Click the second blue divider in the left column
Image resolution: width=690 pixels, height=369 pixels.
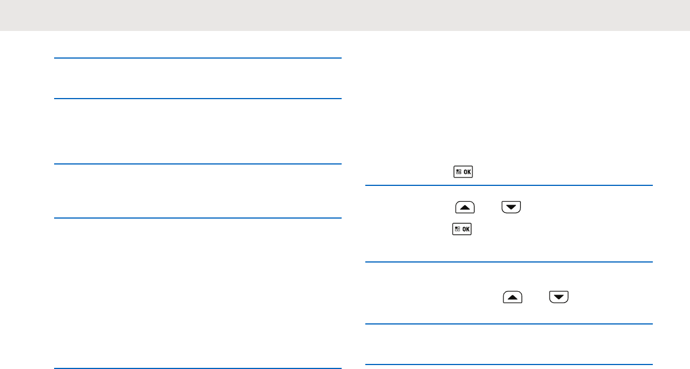coord(198,99)
